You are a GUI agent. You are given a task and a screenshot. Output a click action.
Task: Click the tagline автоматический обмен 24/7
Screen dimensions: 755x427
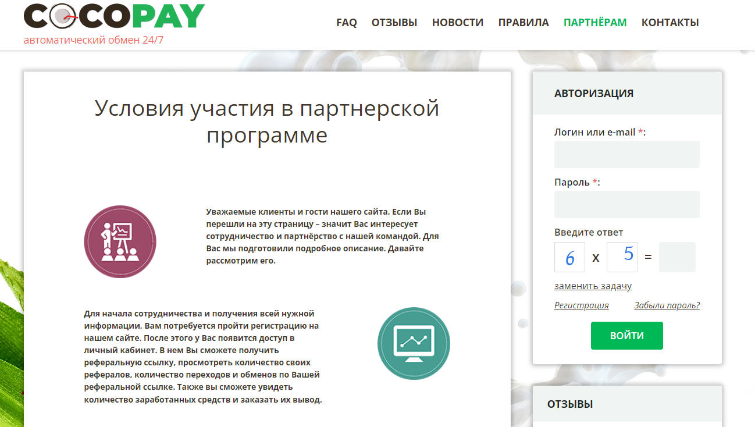point(94,40)
